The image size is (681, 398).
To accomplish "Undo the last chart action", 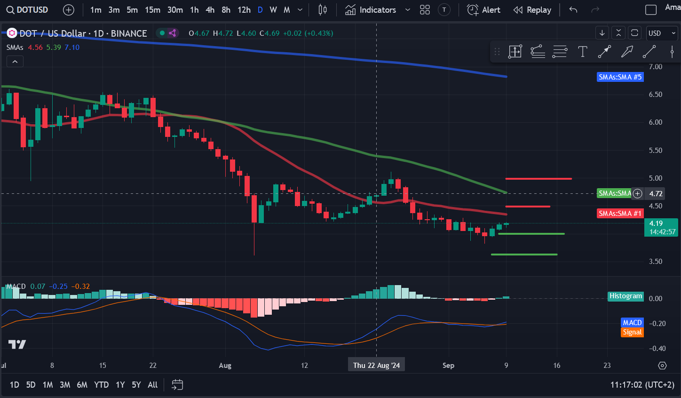I will [x=573, y=10].
